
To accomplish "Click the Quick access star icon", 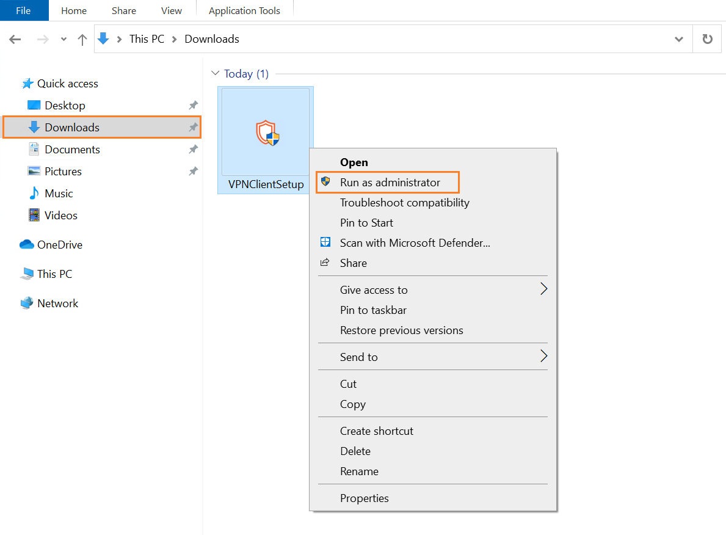I will (x=27, y=84).
